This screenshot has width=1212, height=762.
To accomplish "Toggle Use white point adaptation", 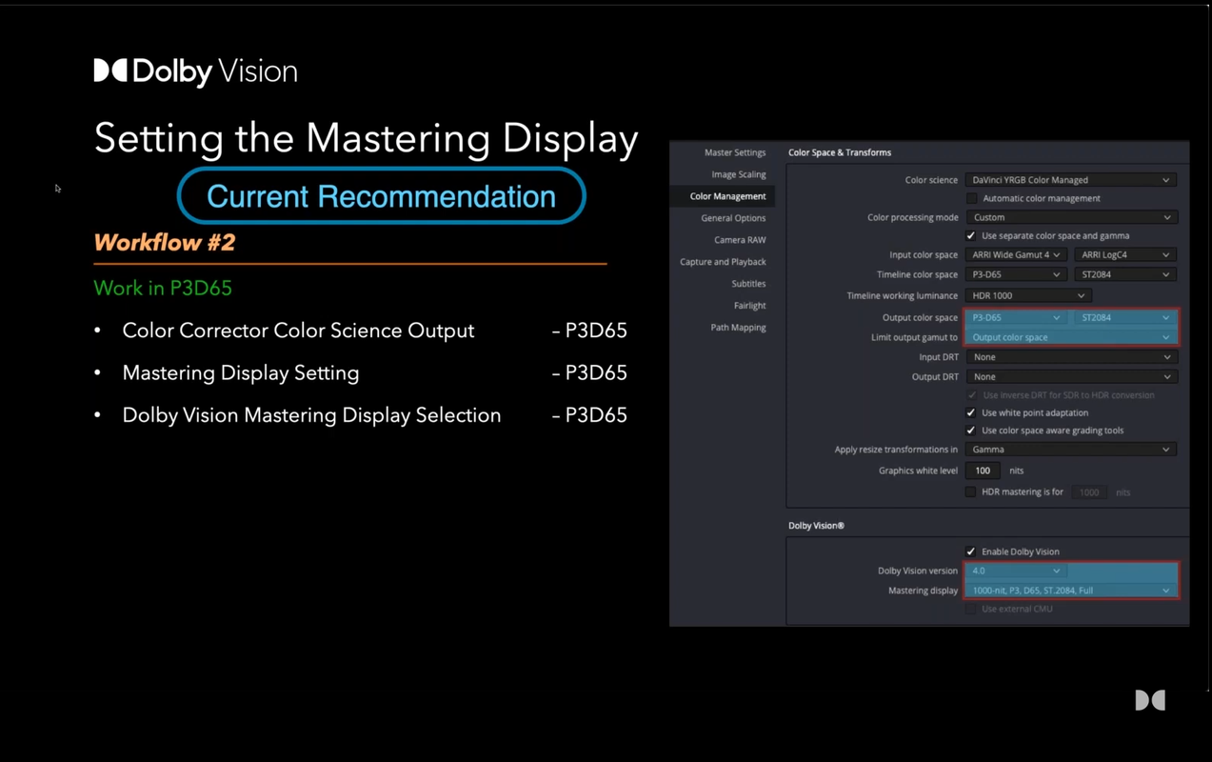I will point(971,412).
